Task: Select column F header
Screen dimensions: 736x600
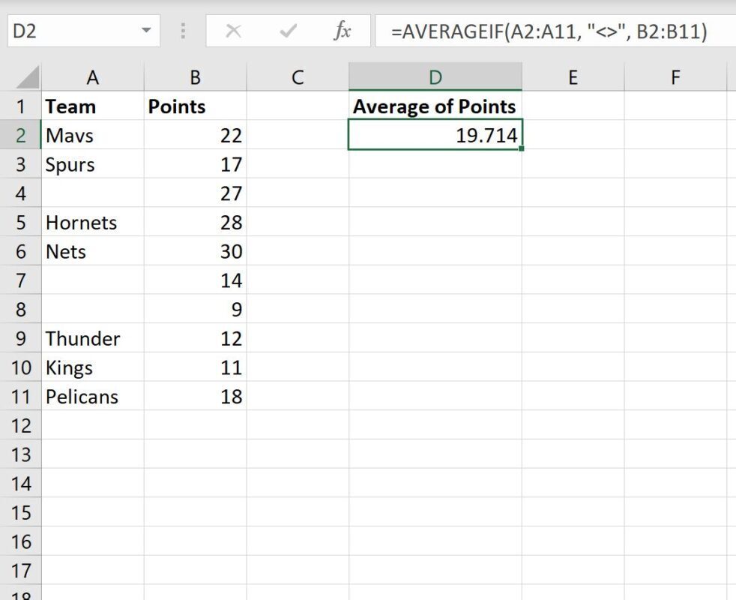Action: pos(675,77)
